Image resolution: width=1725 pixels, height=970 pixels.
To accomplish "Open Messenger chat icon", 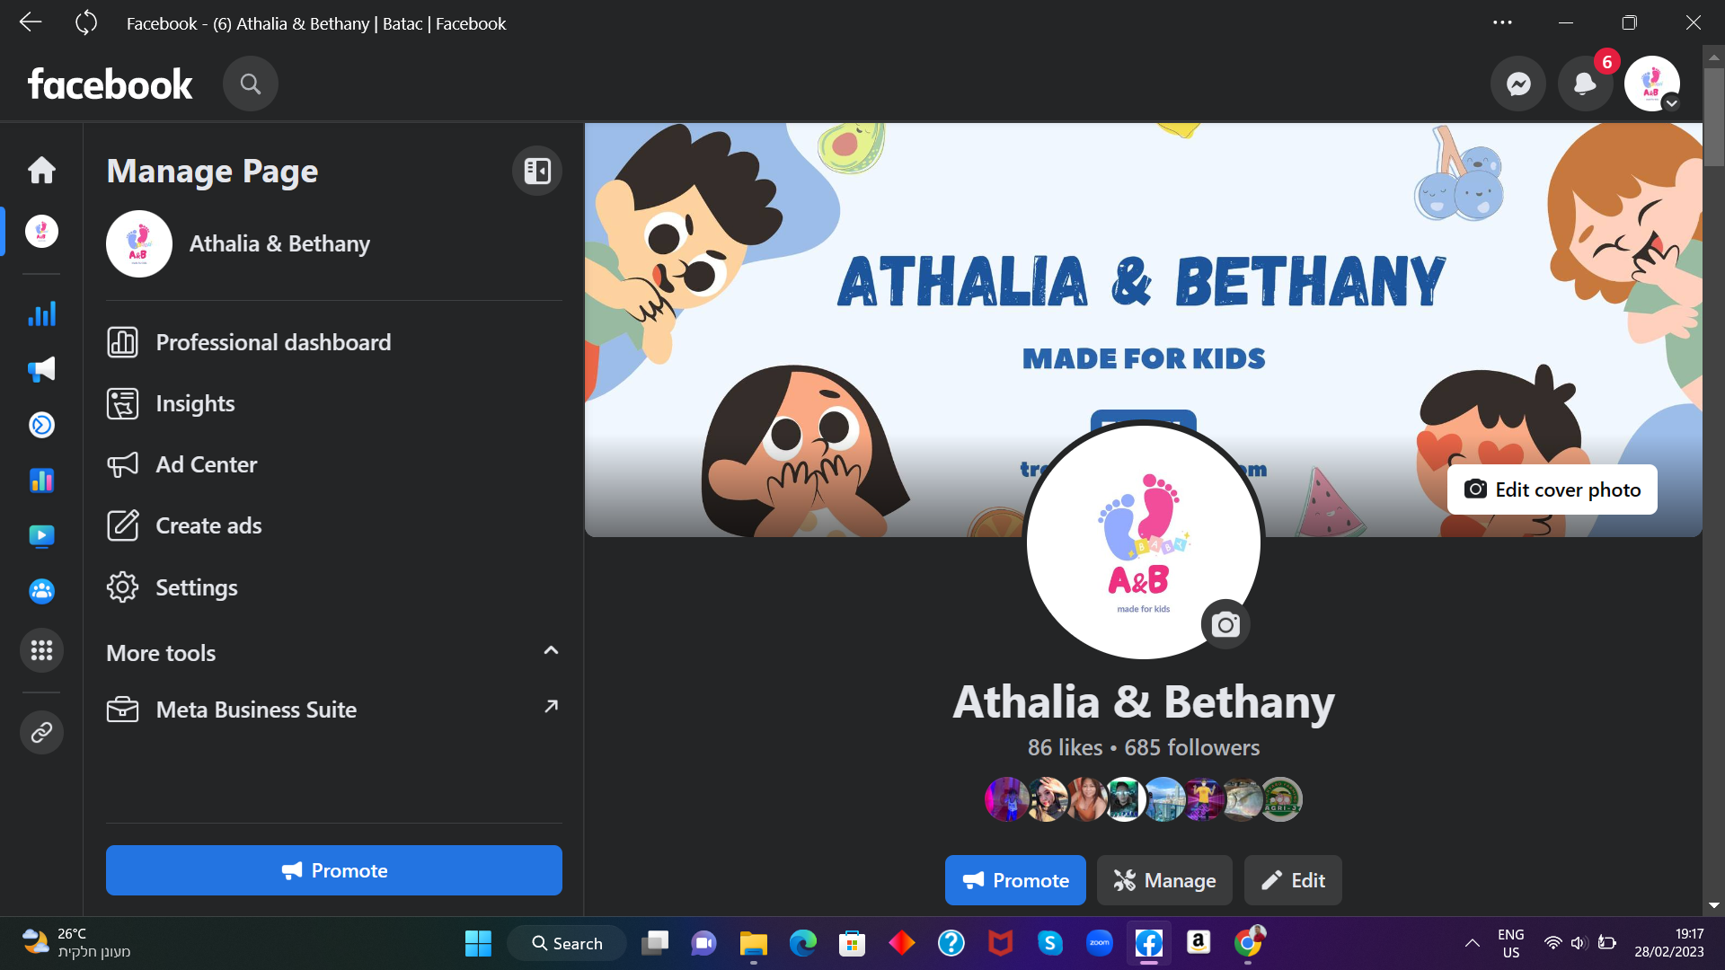I will 1518,84.
